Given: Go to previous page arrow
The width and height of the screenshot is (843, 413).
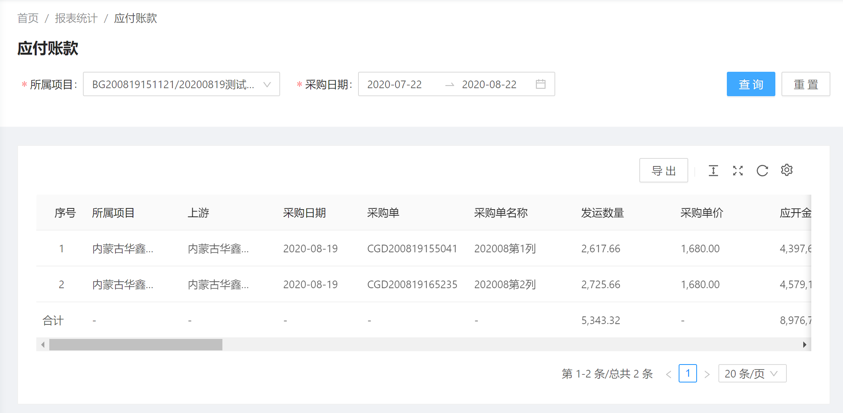Looking at the screenshot, I should [668, 374].
